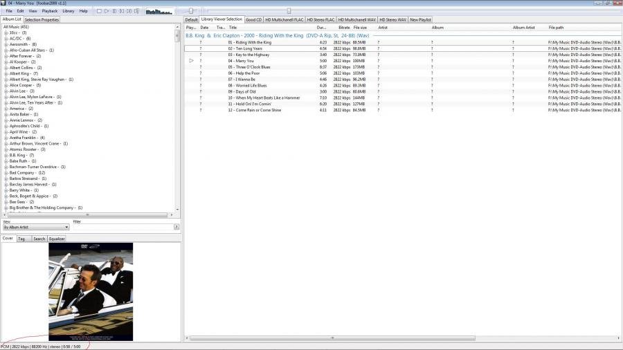Select track 03 - Key to the Highway
The width and height of the screenshot is (623, 350).
tap(403, 55)
